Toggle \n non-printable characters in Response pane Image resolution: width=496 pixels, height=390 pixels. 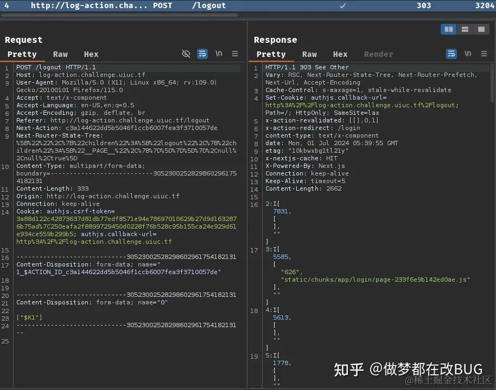468,54
